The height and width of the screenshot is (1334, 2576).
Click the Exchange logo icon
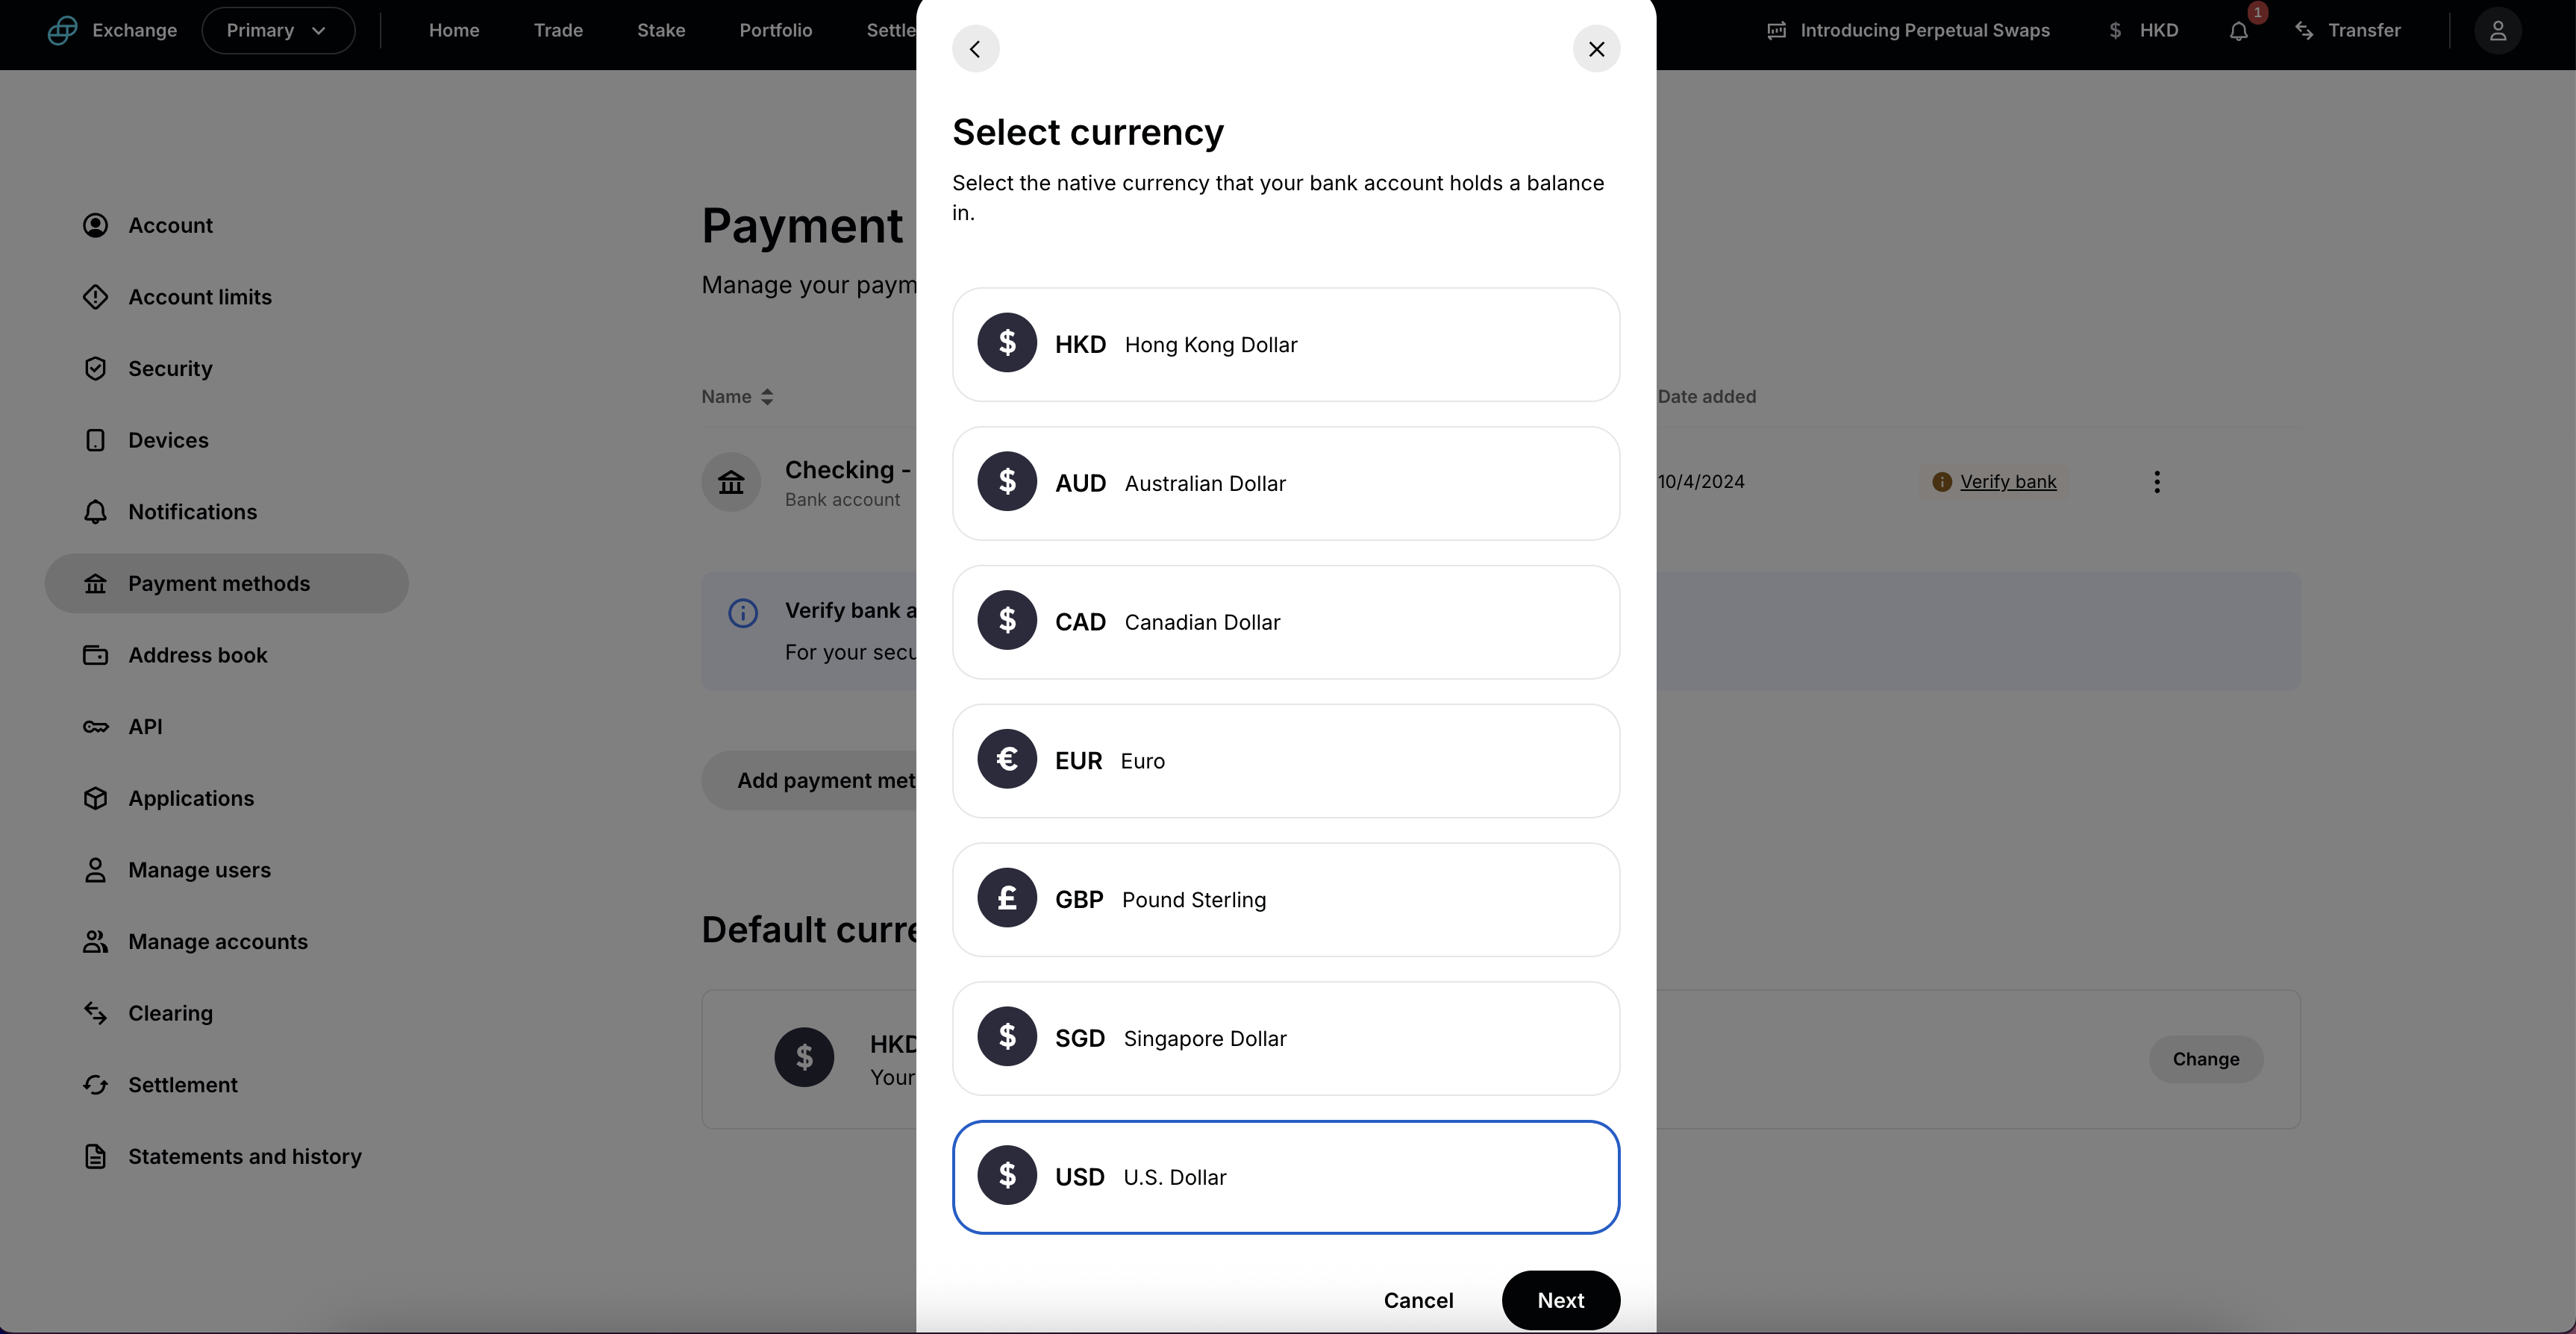coord(62,30)
